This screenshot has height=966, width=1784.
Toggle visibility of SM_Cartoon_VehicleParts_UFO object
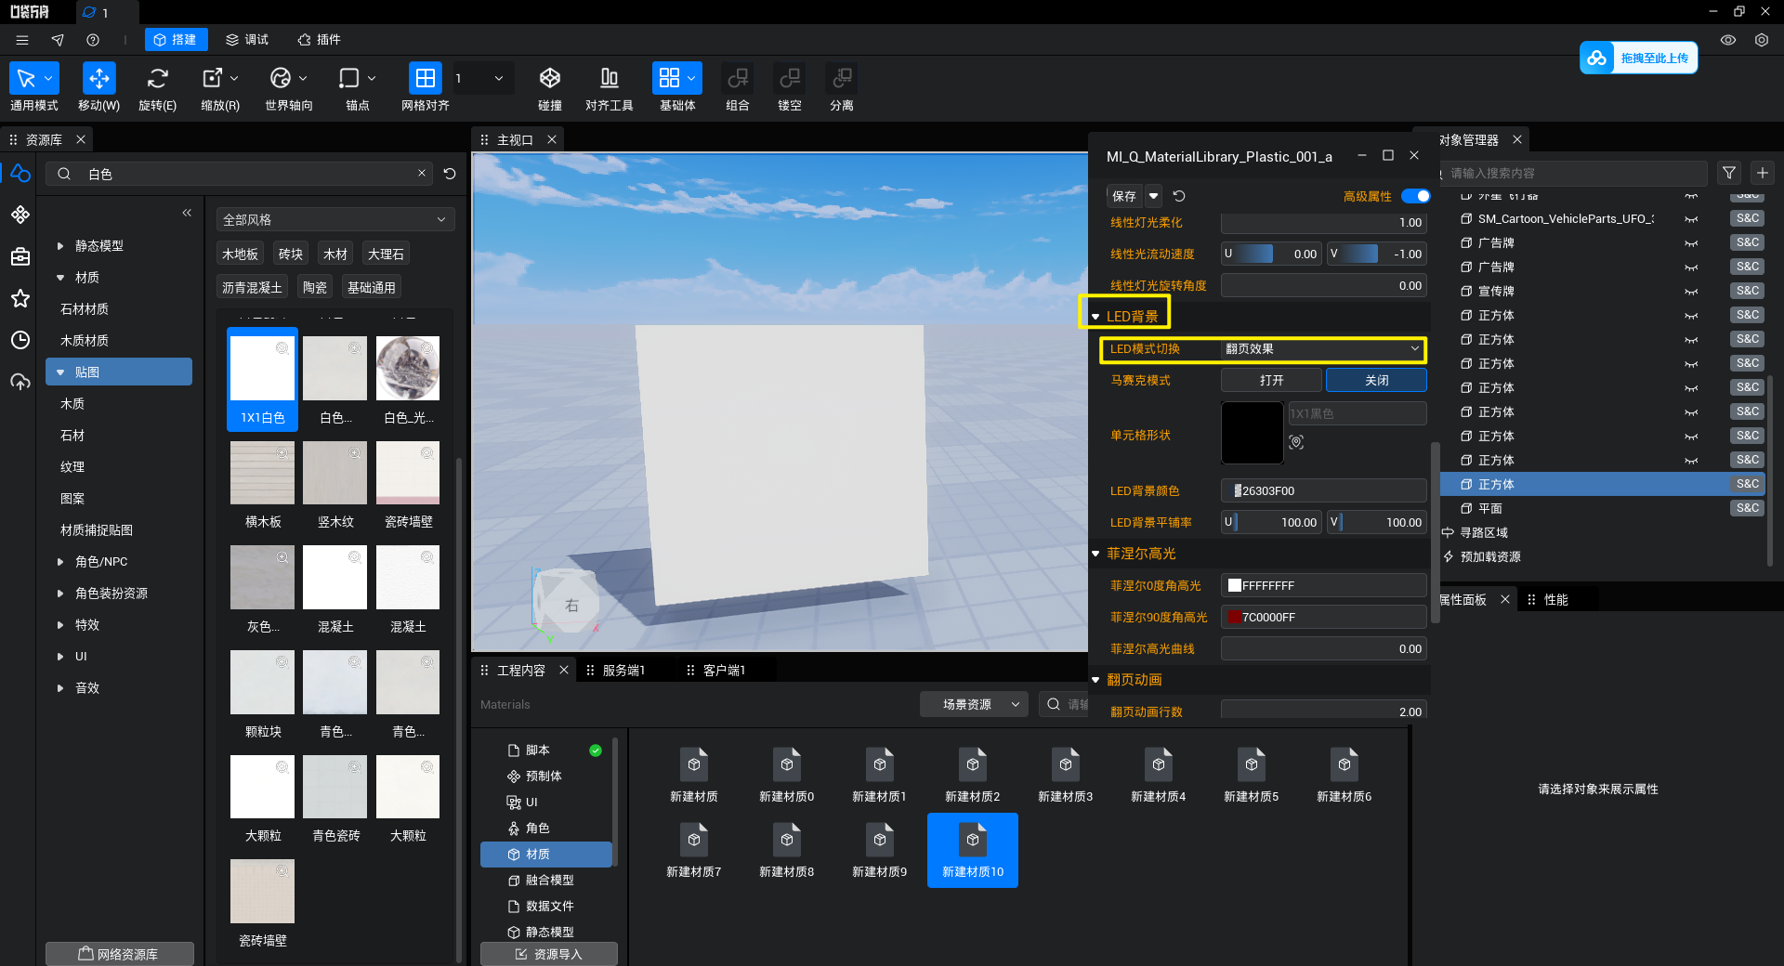tap(1691, 219)
